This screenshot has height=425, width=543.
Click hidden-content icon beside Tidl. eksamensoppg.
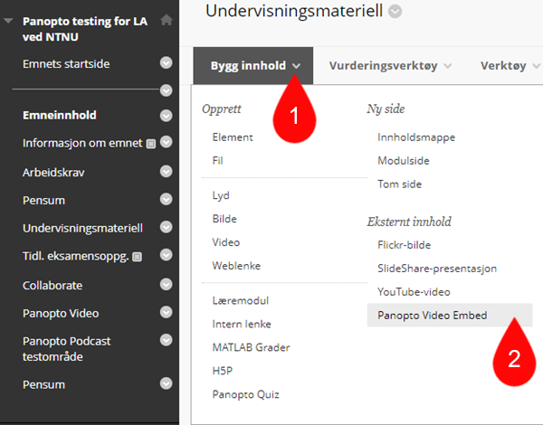[138, 257]
